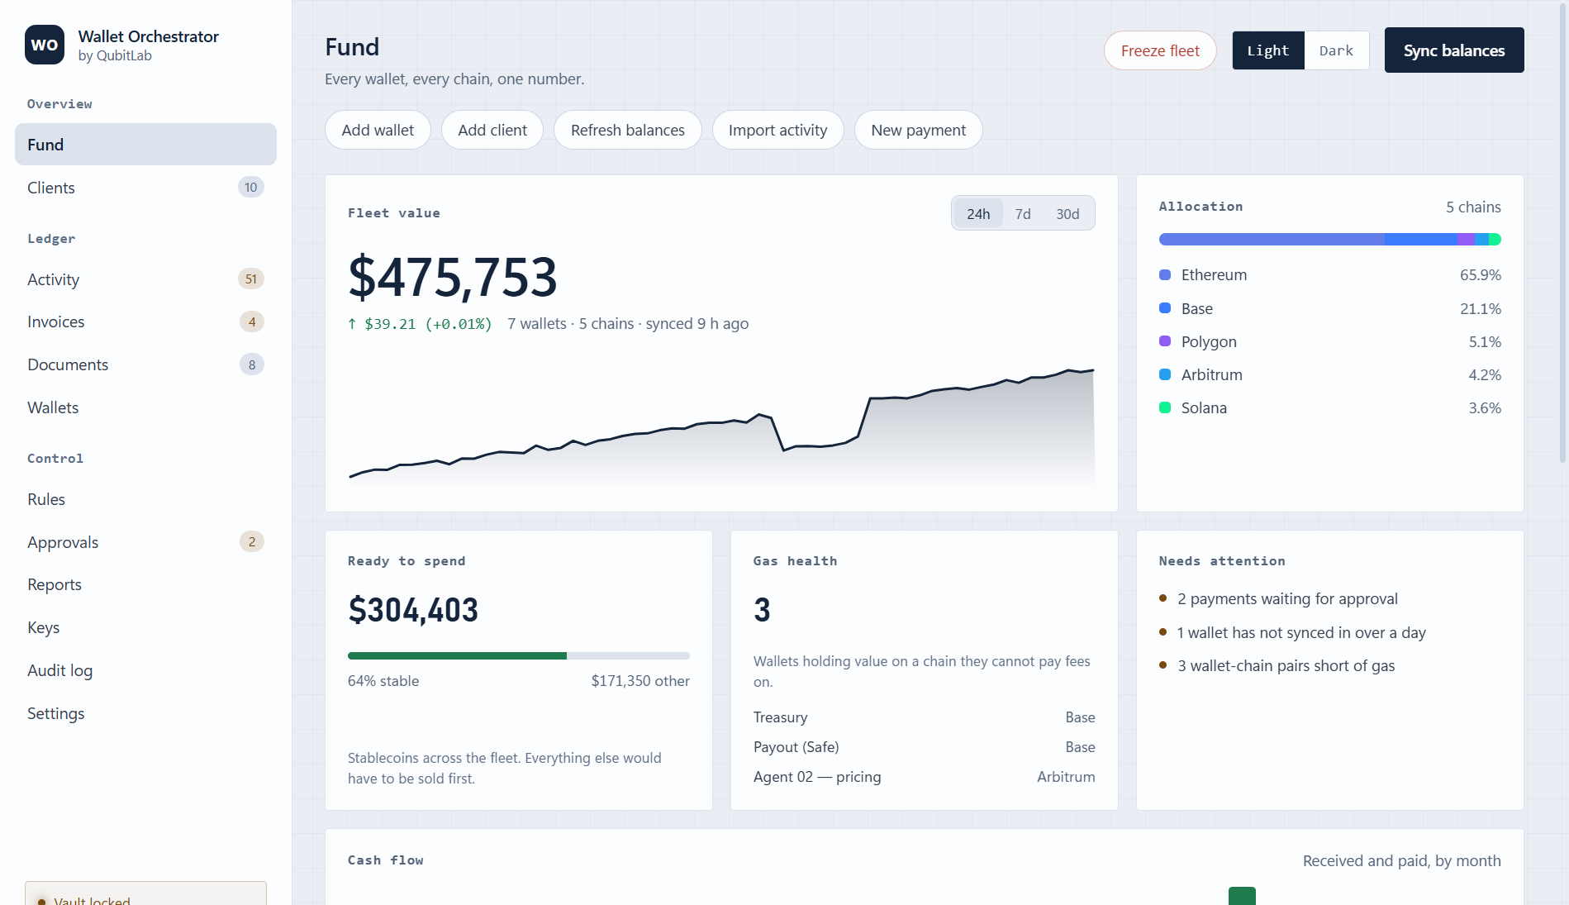Image resolution: width=1569 pixels, height=905 pixels.
Task: Click the page vertical scrollbar
Action: (1562, 231)
